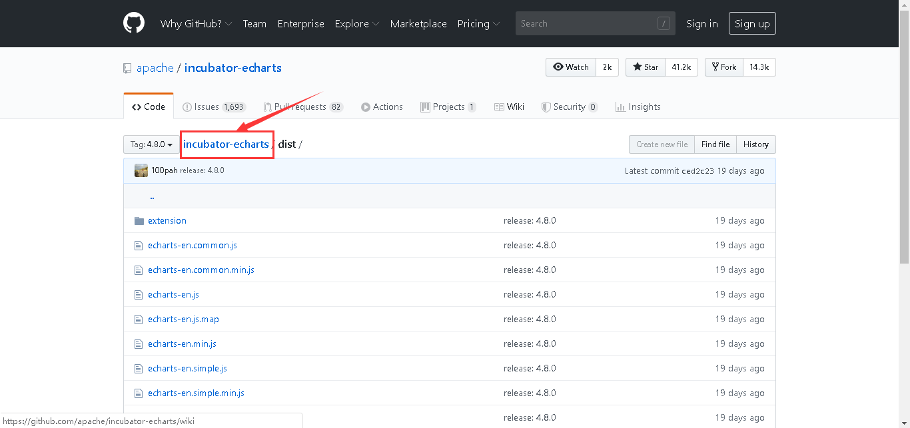This screenshot has width=910, height=428.
Task: Go up to the parent directory (..)
Action: 152,196
